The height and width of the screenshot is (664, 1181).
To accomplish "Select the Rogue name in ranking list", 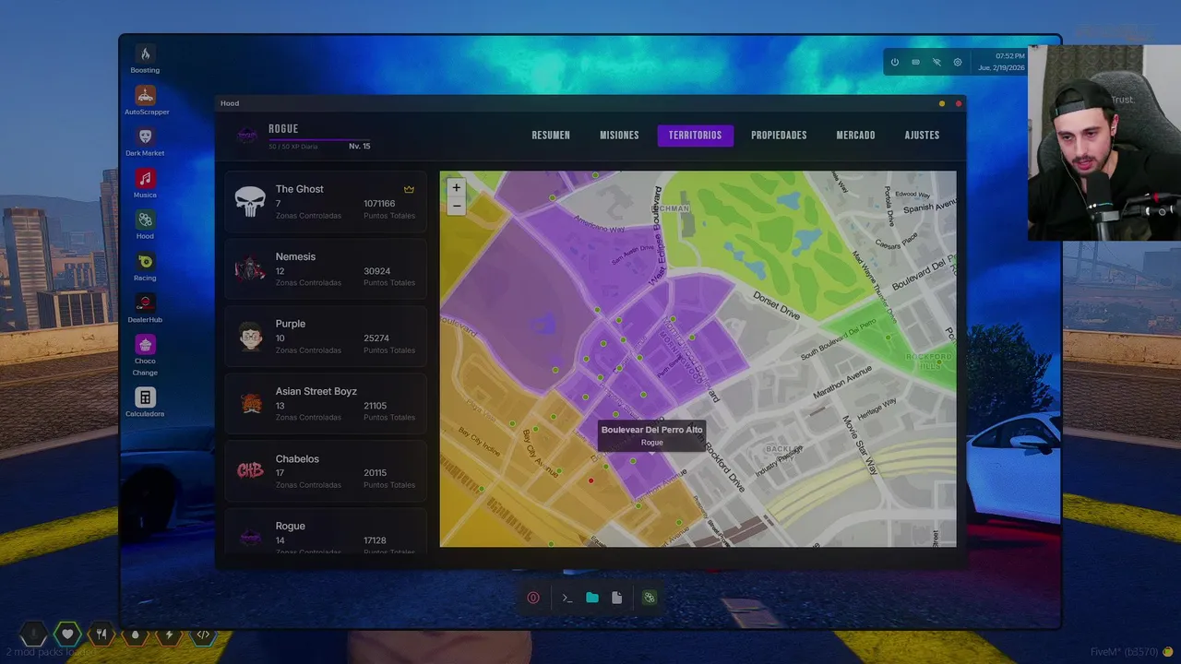I will (x=290, y=526).
